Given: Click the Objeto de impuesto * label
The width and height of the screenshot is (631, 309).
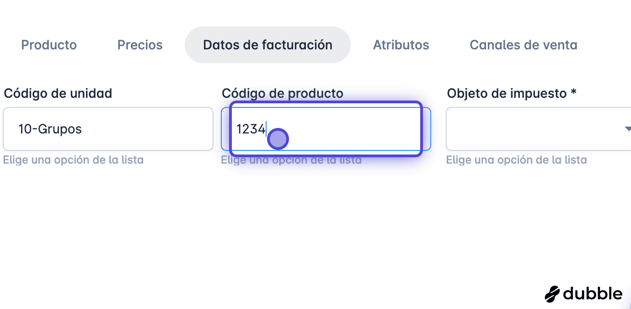Looking at the screenshot, I should (x=512, y=93).
